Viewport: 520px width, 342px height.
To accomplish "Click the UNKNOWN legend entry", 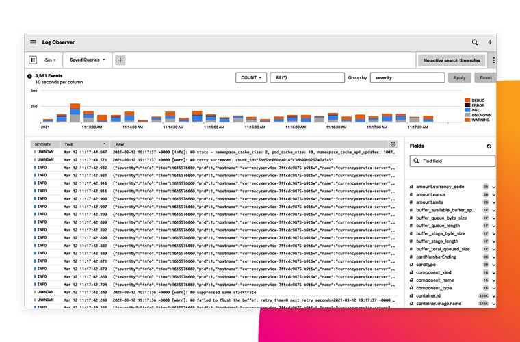I will click(x=478, y=115).
